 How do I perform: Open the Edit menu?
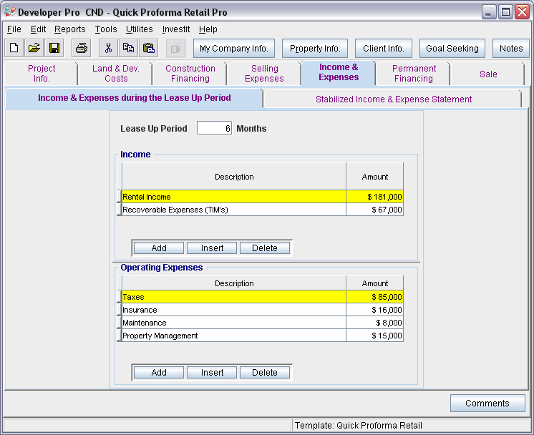pos(38,29)
